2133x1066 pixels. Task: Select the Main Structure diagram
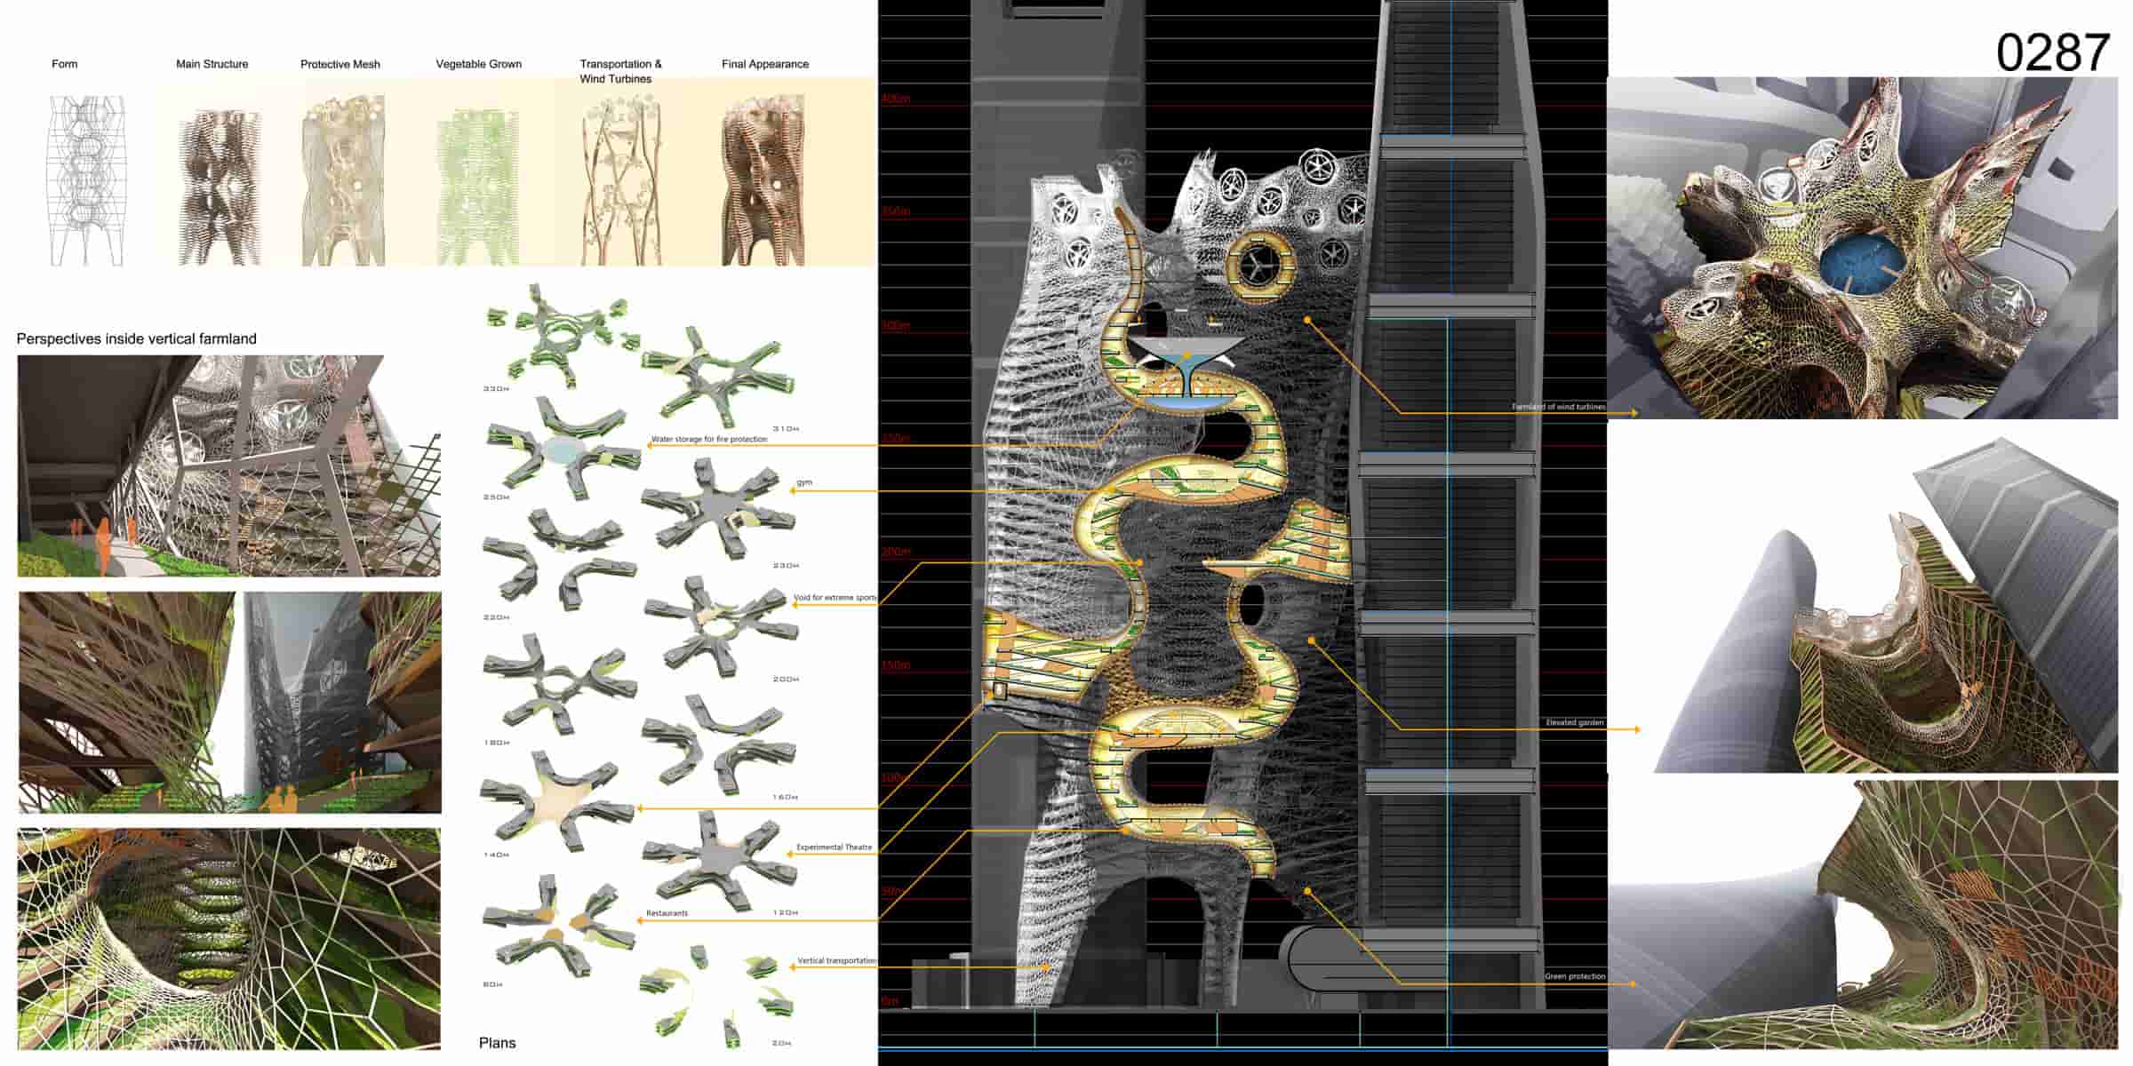(220, 188)
